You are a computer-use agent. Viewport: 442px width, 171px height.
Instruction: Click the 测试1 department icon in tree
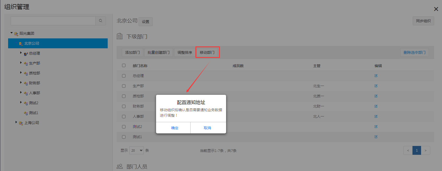pos(26,113)
